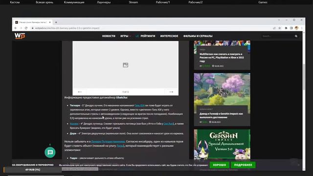
Task: Go forward in browser history
Action: 21,28
